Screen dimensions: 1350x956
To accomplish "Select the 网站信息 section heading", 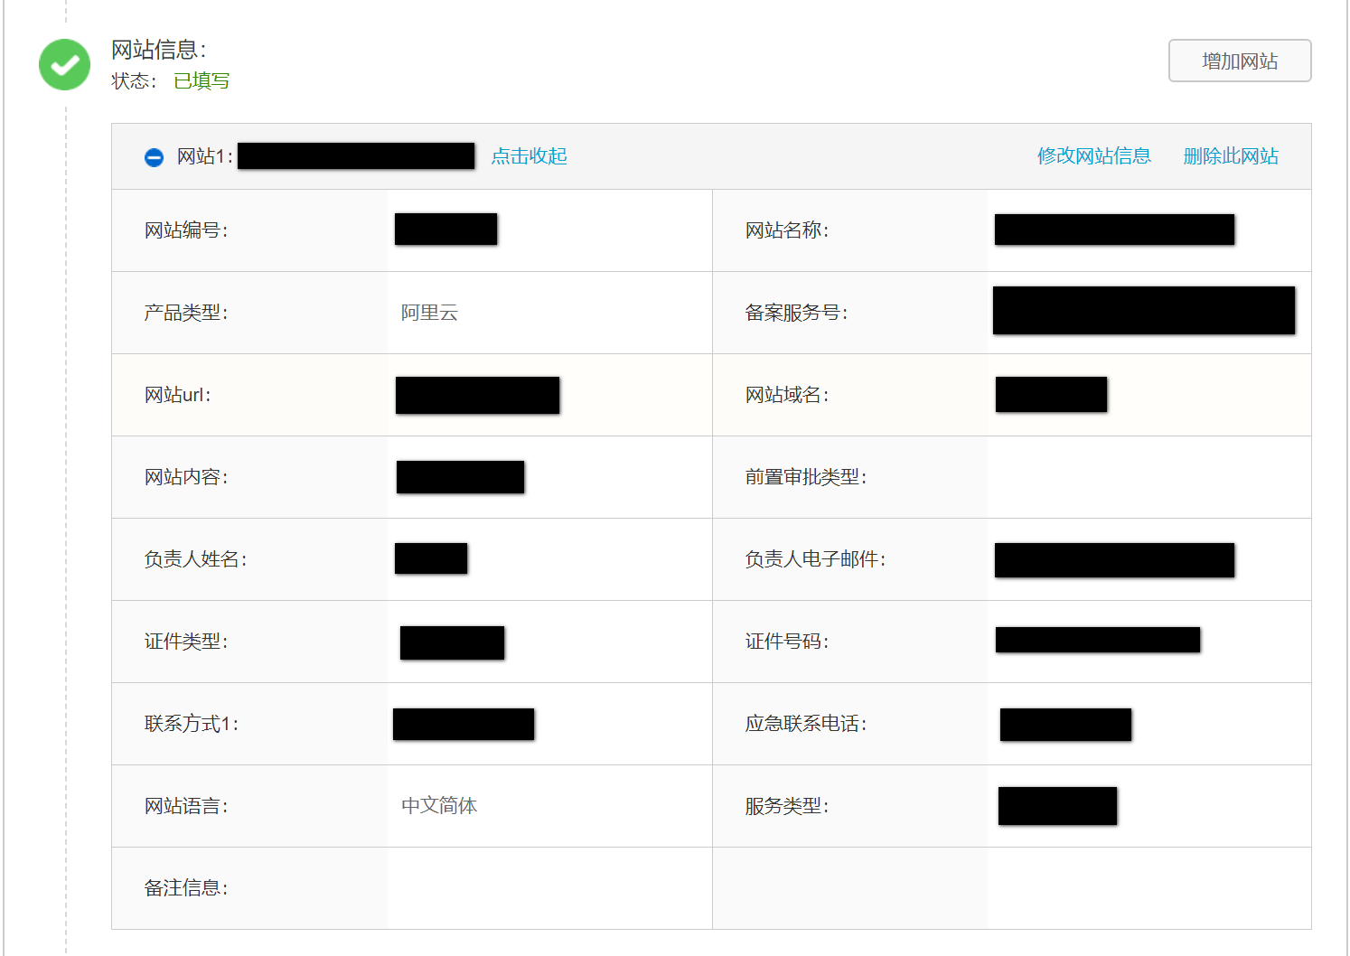I will point(158,50).
